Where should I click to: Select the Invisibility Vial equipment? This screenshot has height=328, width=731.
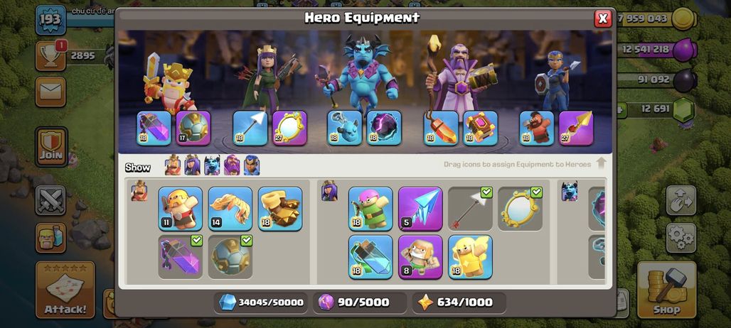[x=370, y=257]
